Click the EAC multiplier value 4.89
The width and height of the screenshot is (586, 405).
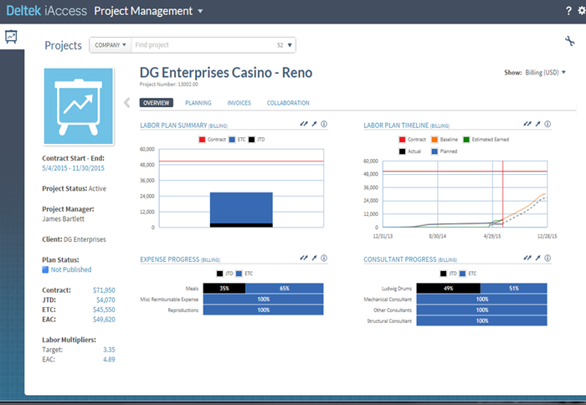pyautogui.click(x=109, y=360)
